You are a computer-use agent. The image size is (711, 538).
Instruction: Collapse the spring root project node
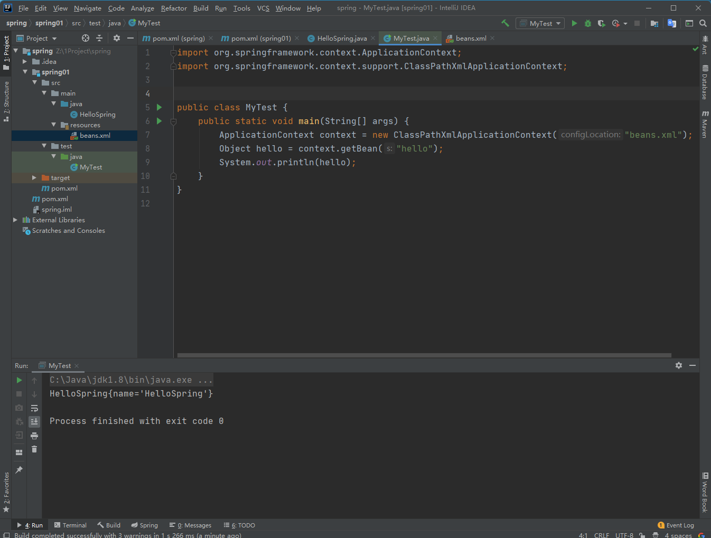pyautogui.click(x=16, y=51)
